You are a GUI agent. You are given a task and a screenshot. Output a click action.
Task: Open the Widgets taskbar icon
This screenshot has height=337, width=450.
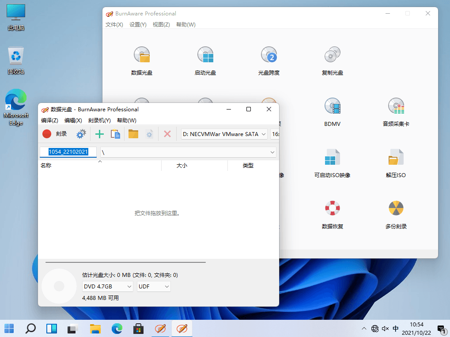(52, 329)
